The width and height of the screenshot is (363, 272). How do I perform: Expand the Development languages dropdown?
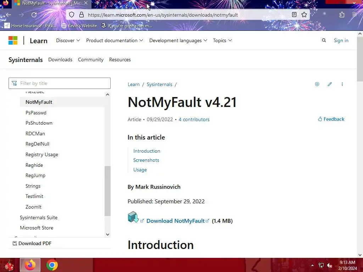coord(178,40)
